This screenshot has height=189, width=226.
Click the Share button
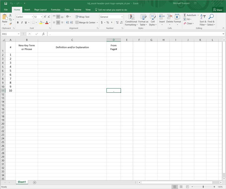point(217,10)
